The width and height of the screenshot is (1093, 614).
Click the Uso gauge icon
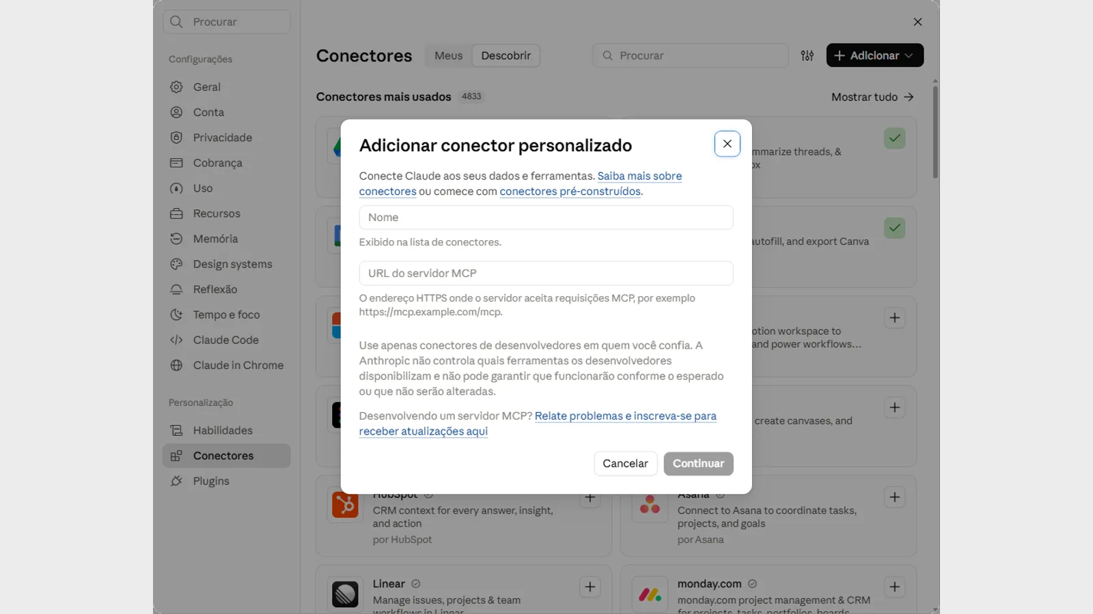176,188
